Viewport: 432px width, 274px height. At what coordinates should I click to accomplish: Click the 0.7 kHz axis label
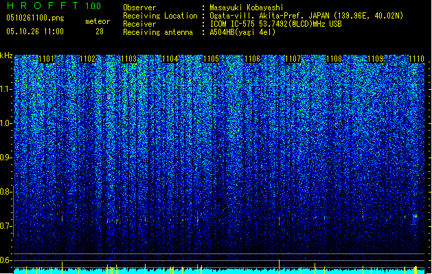[x=6, y=226]
